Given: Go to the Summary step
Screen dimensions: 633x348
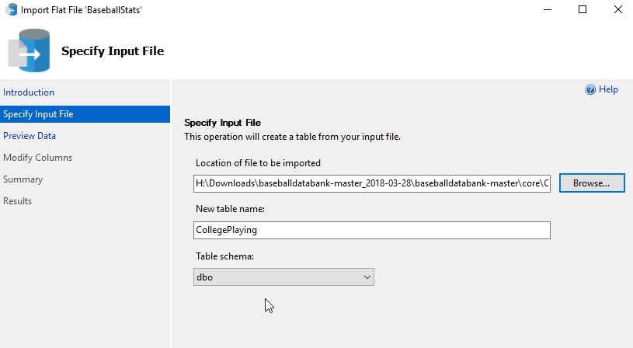Looking at the screenshot, I should [x=23, y=179].
